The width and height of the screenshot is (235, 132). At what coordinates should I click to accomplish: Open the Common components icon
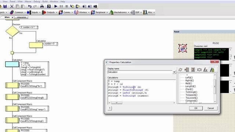coord(12,12)
